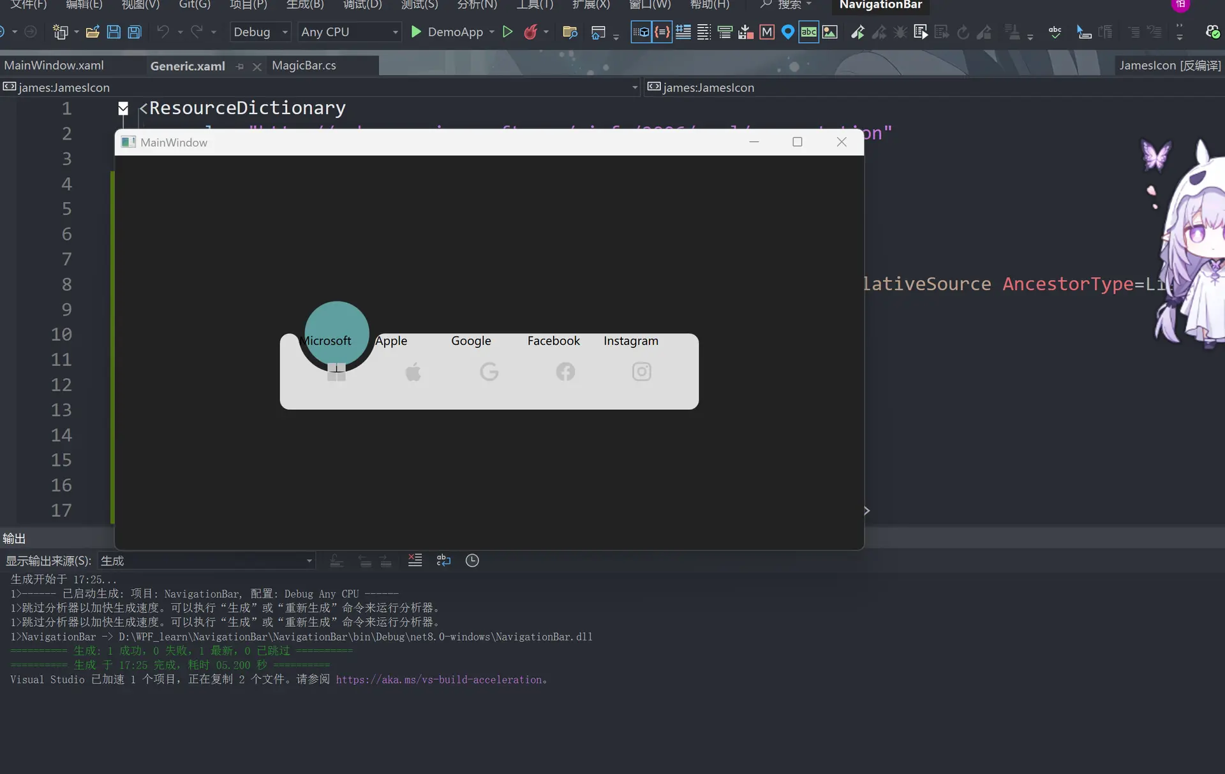Click the New Project toolbar icon
The image size is (1225, 774).
pos(61,32)
